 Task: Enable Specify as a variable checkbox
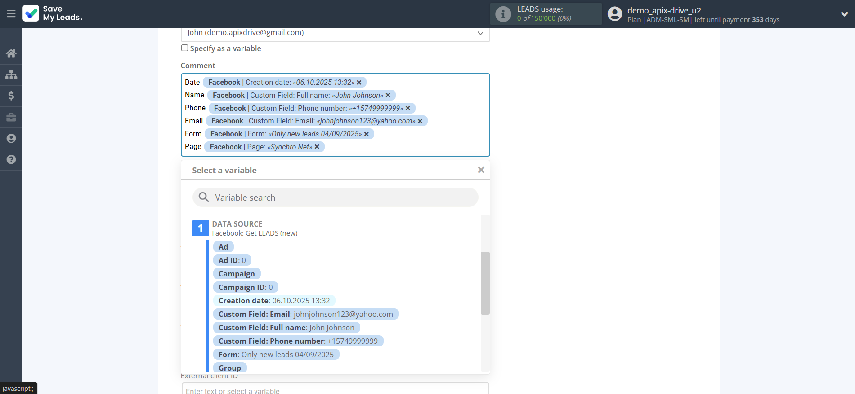tap(184, 48)
